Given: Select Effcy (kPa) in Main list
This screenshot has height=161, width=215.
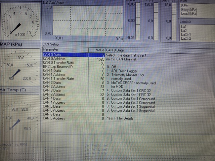Looking at the screenshot, I should point(189,10).
